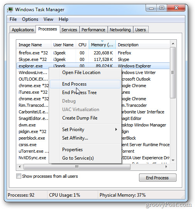Click the vertical scrollbar down arrow
This screenshot has width=195, height=209.
(173, 160)
